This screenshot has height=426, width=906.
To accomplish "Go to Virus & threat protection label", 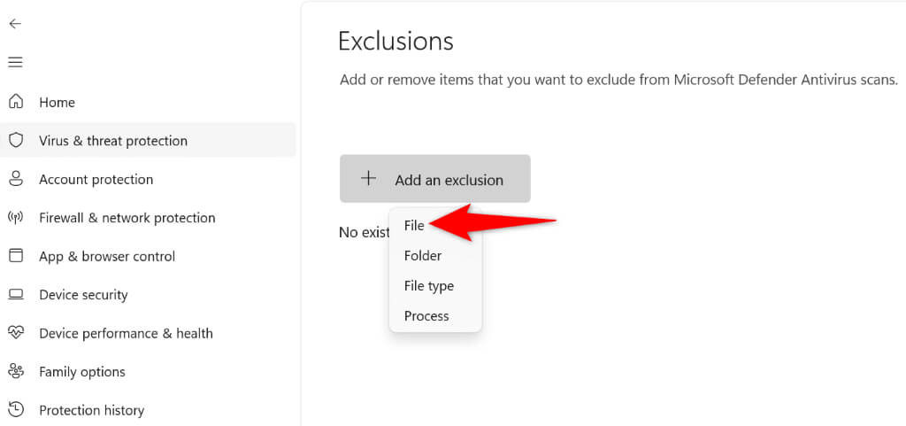I will pos(113,141).
